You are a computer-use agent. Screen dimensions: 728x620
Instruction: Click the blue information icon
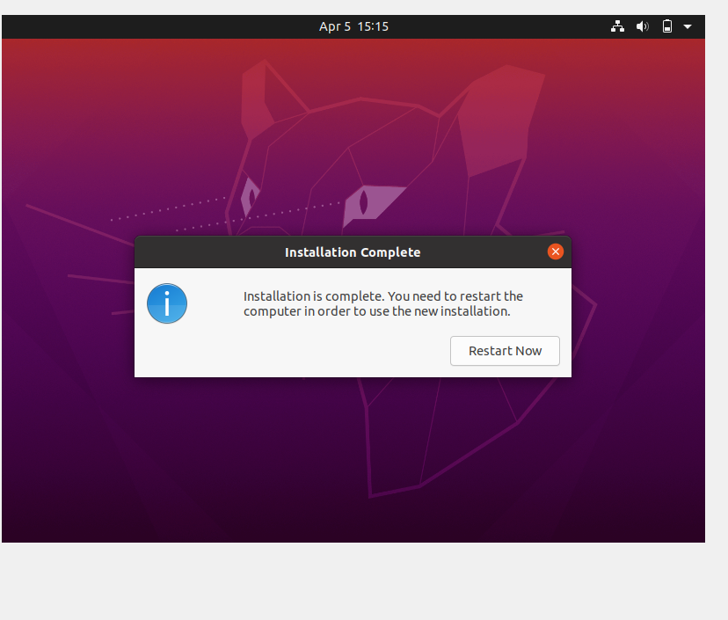coord(167,303)
